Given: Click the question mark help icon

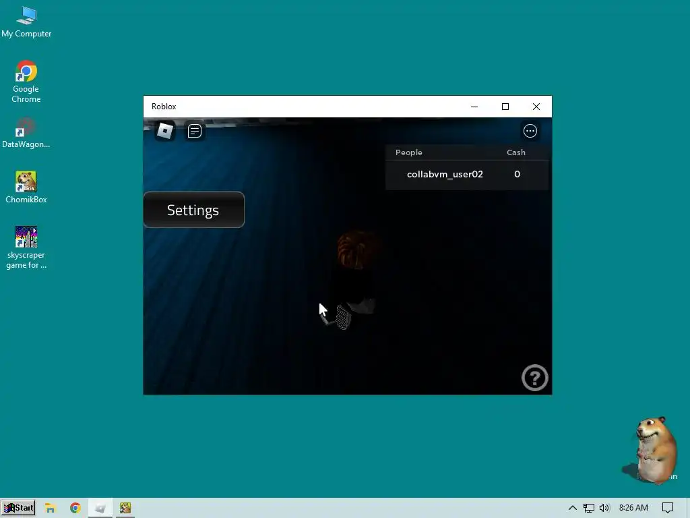Looking at the screenshot, I should point(534,378).
